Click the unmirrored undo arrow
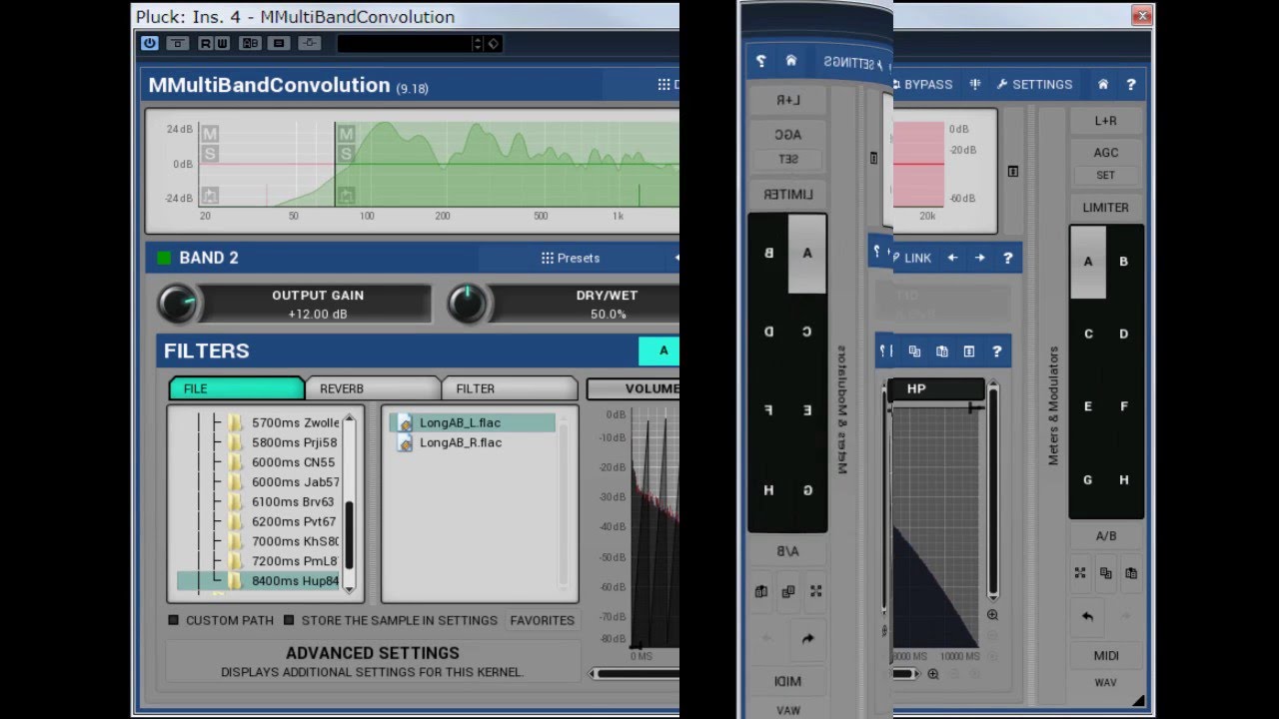 coord(1087,616)
